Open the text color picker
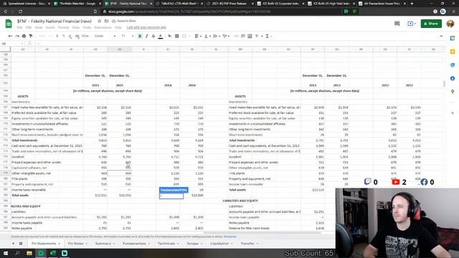Image resolution: width=459 pixels, height=258 pixels. [161, 36]
